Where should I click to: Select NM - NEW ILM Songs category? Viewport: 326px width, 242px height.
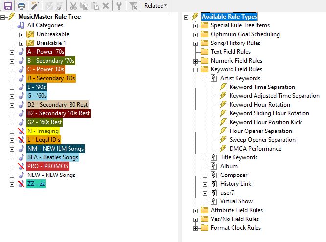pyautogui.click(x=55, y=149)
